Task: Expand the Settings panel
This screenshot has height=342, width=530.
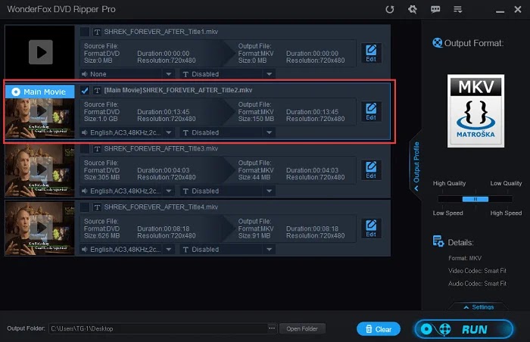Action: [479, 307]
